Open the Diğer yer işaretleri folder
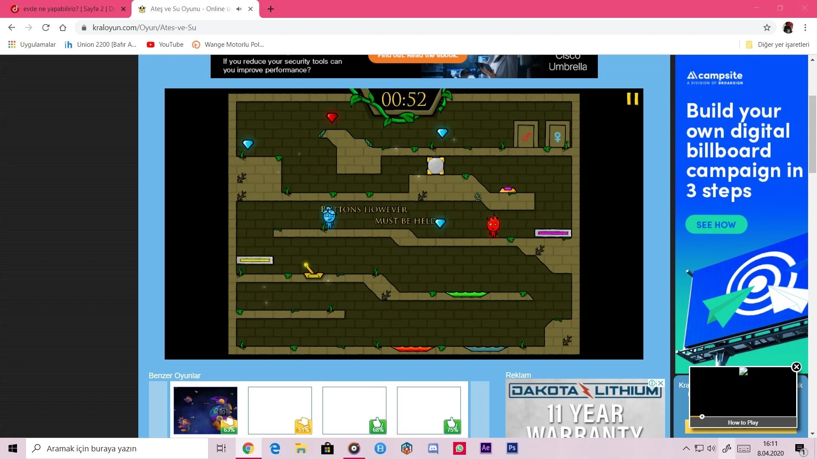 [778, 45]
